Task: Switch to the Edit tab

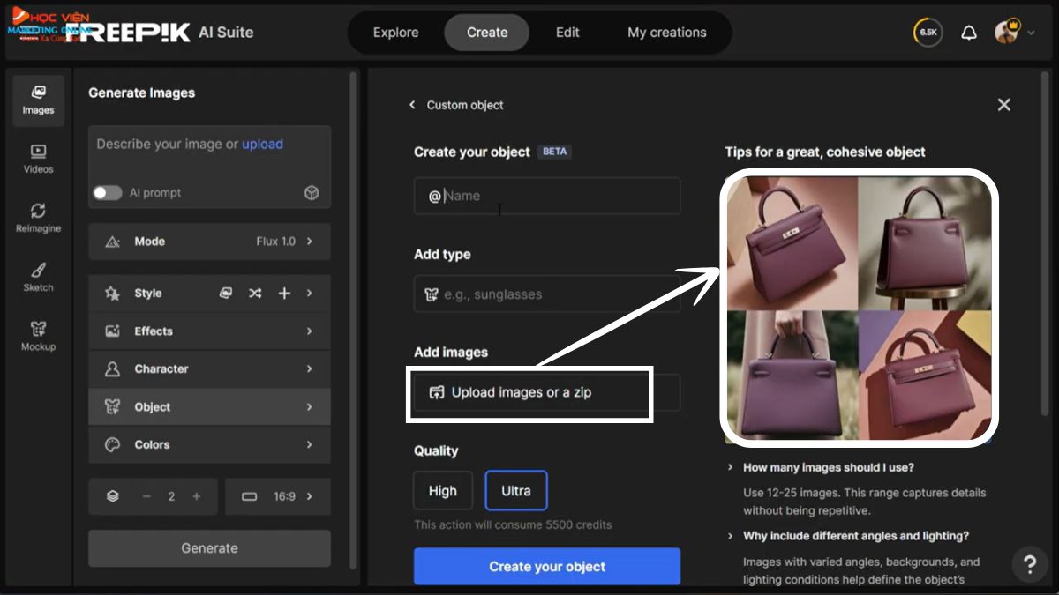Action: click(567, 33)
